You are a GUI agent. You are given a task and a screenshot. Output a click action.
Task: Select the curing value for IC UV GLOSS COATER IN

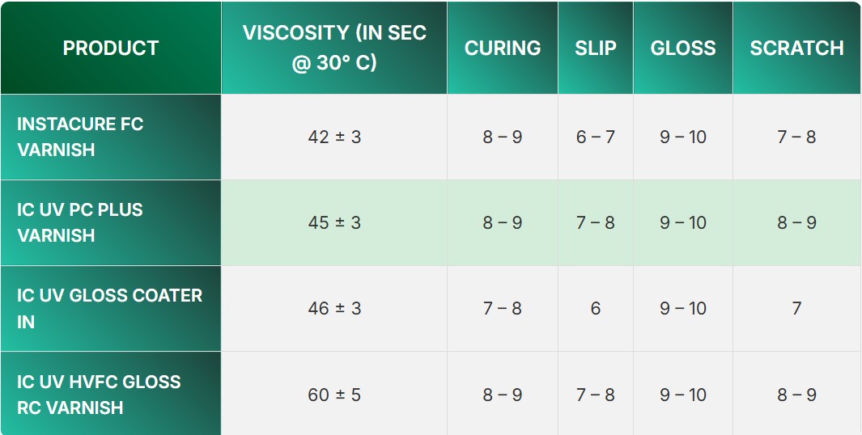tap(503, 308)
